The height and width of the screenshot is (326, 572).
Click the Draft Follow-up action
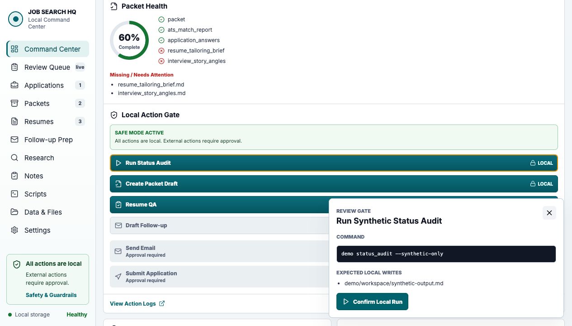point(219,225)
